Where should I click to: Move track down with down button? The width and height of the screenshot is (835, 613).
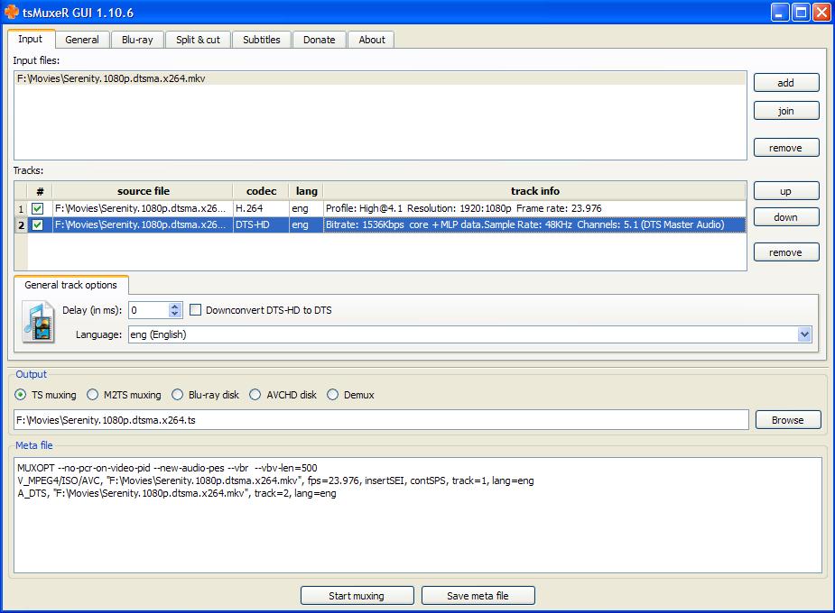(786, 217)
